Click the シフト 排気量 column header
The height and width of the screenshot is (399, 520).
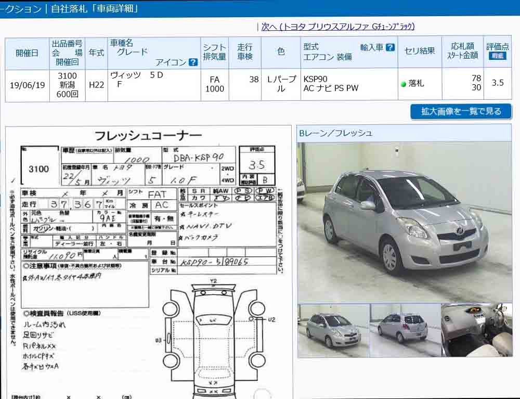(x=215, y=53)
